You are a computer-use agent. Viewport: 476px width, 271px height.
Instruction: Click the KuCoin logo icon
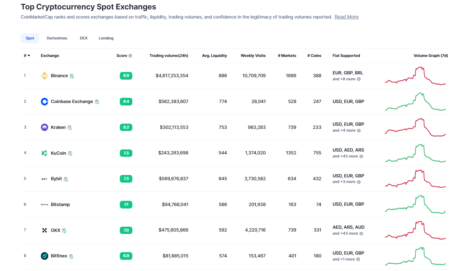point(44,153)
